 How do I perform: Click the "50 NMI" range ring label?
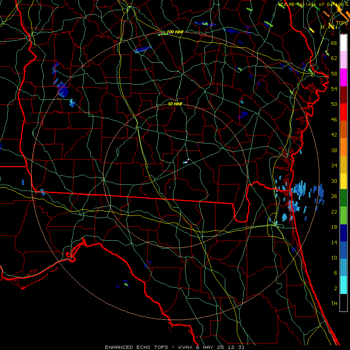175,104
